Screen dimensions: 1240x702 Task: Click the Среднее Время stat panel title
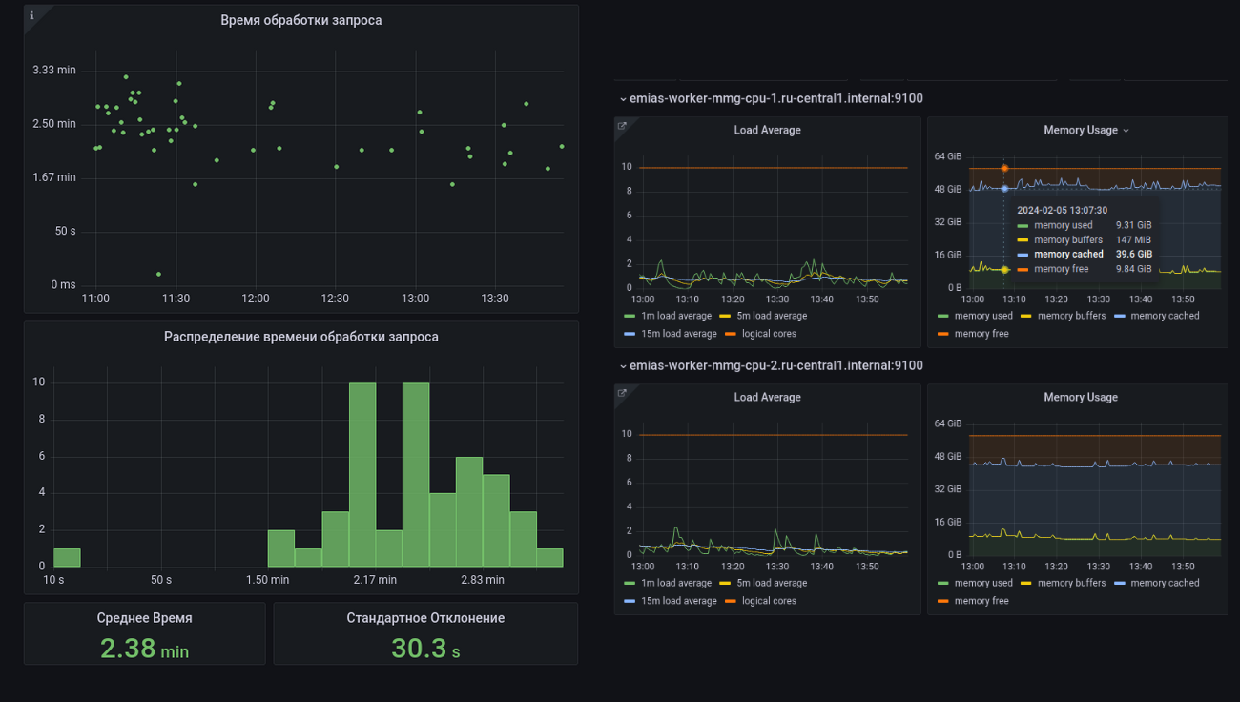coord(144,618)
